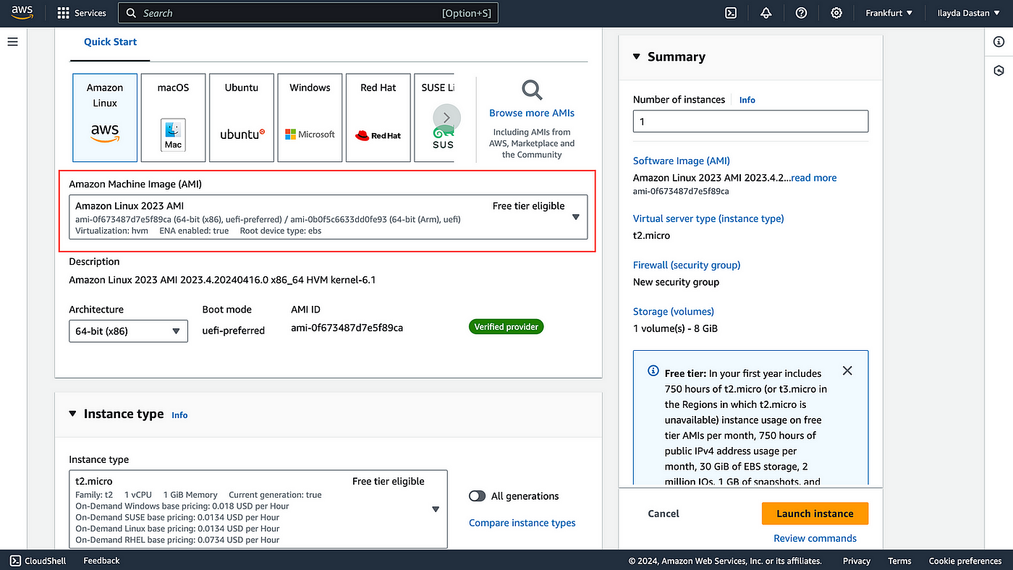Open Info link beside Instance type heading
Viewport: 1013px width, 570px height.
click(179, 415)
